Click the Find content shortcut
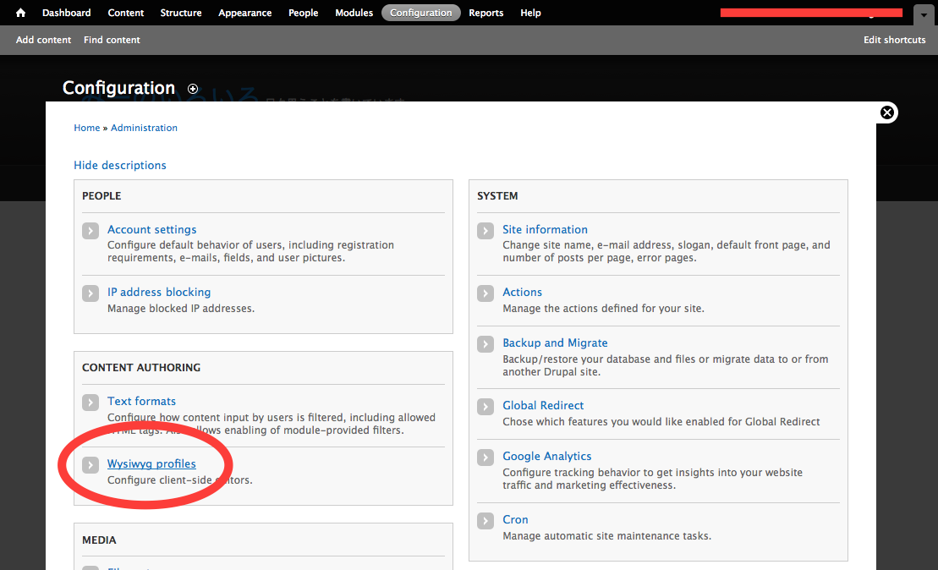 tap(112, 40)
